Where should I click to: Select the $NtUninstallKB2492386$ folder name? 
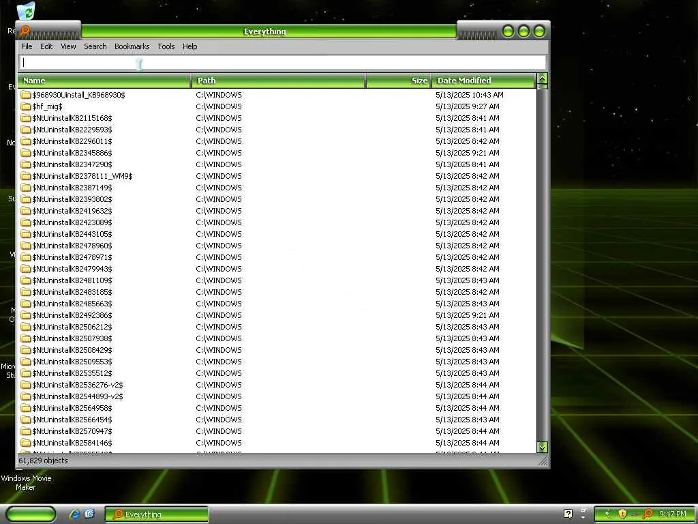coord(72,315)
